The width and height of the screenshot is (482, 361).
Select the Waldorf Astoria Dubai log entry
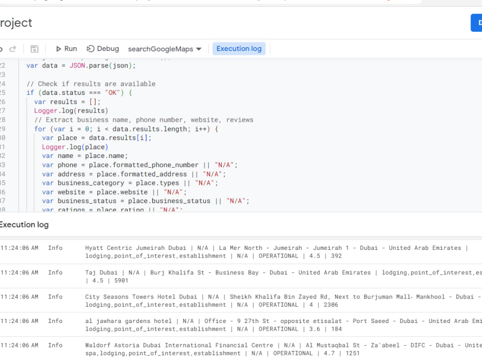[x=241, y=349]
